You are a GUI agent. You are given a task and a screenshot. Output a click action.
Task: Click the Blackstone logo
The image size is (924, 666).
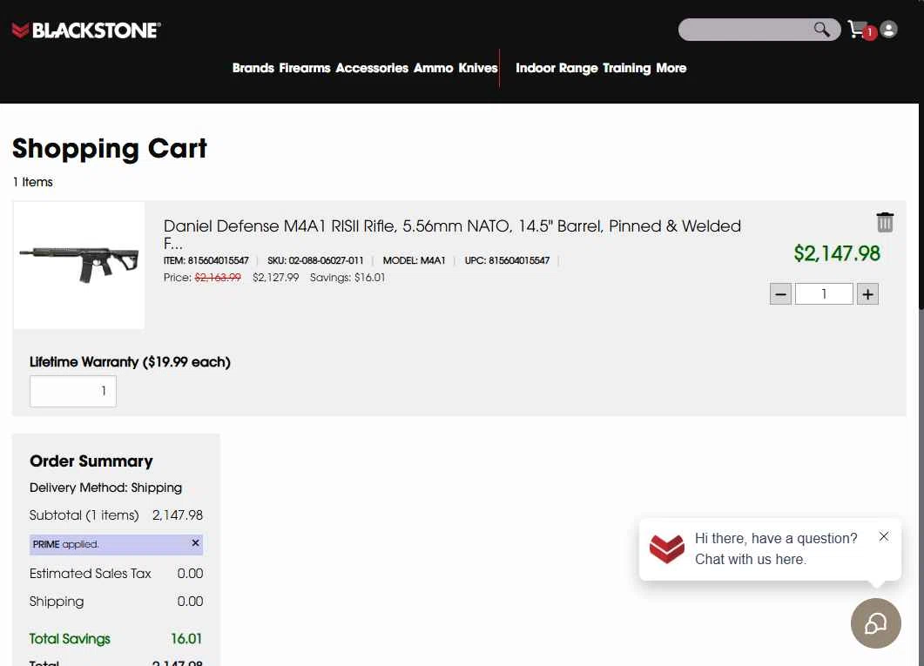tap(86, 30)
